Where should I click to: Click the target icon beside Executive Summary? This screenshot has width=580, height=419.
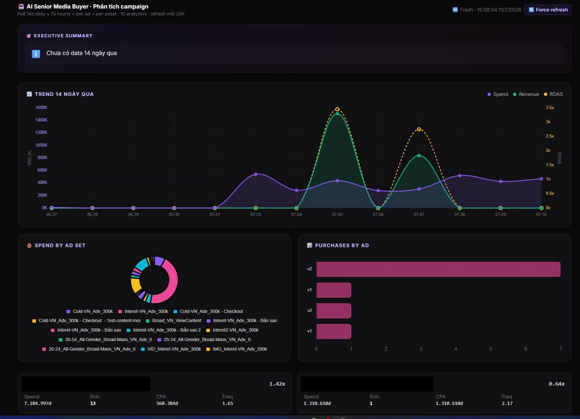point(29,36)
